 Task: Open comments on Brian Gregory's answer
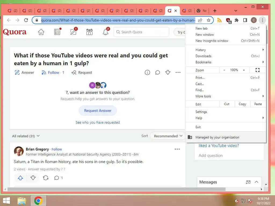click(58, 178)
